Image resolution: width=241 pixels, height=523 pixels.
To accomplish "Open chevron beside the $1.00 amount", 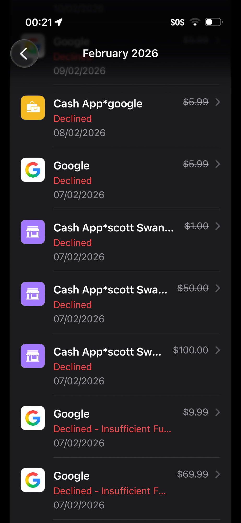I will [x=218, y=226].
